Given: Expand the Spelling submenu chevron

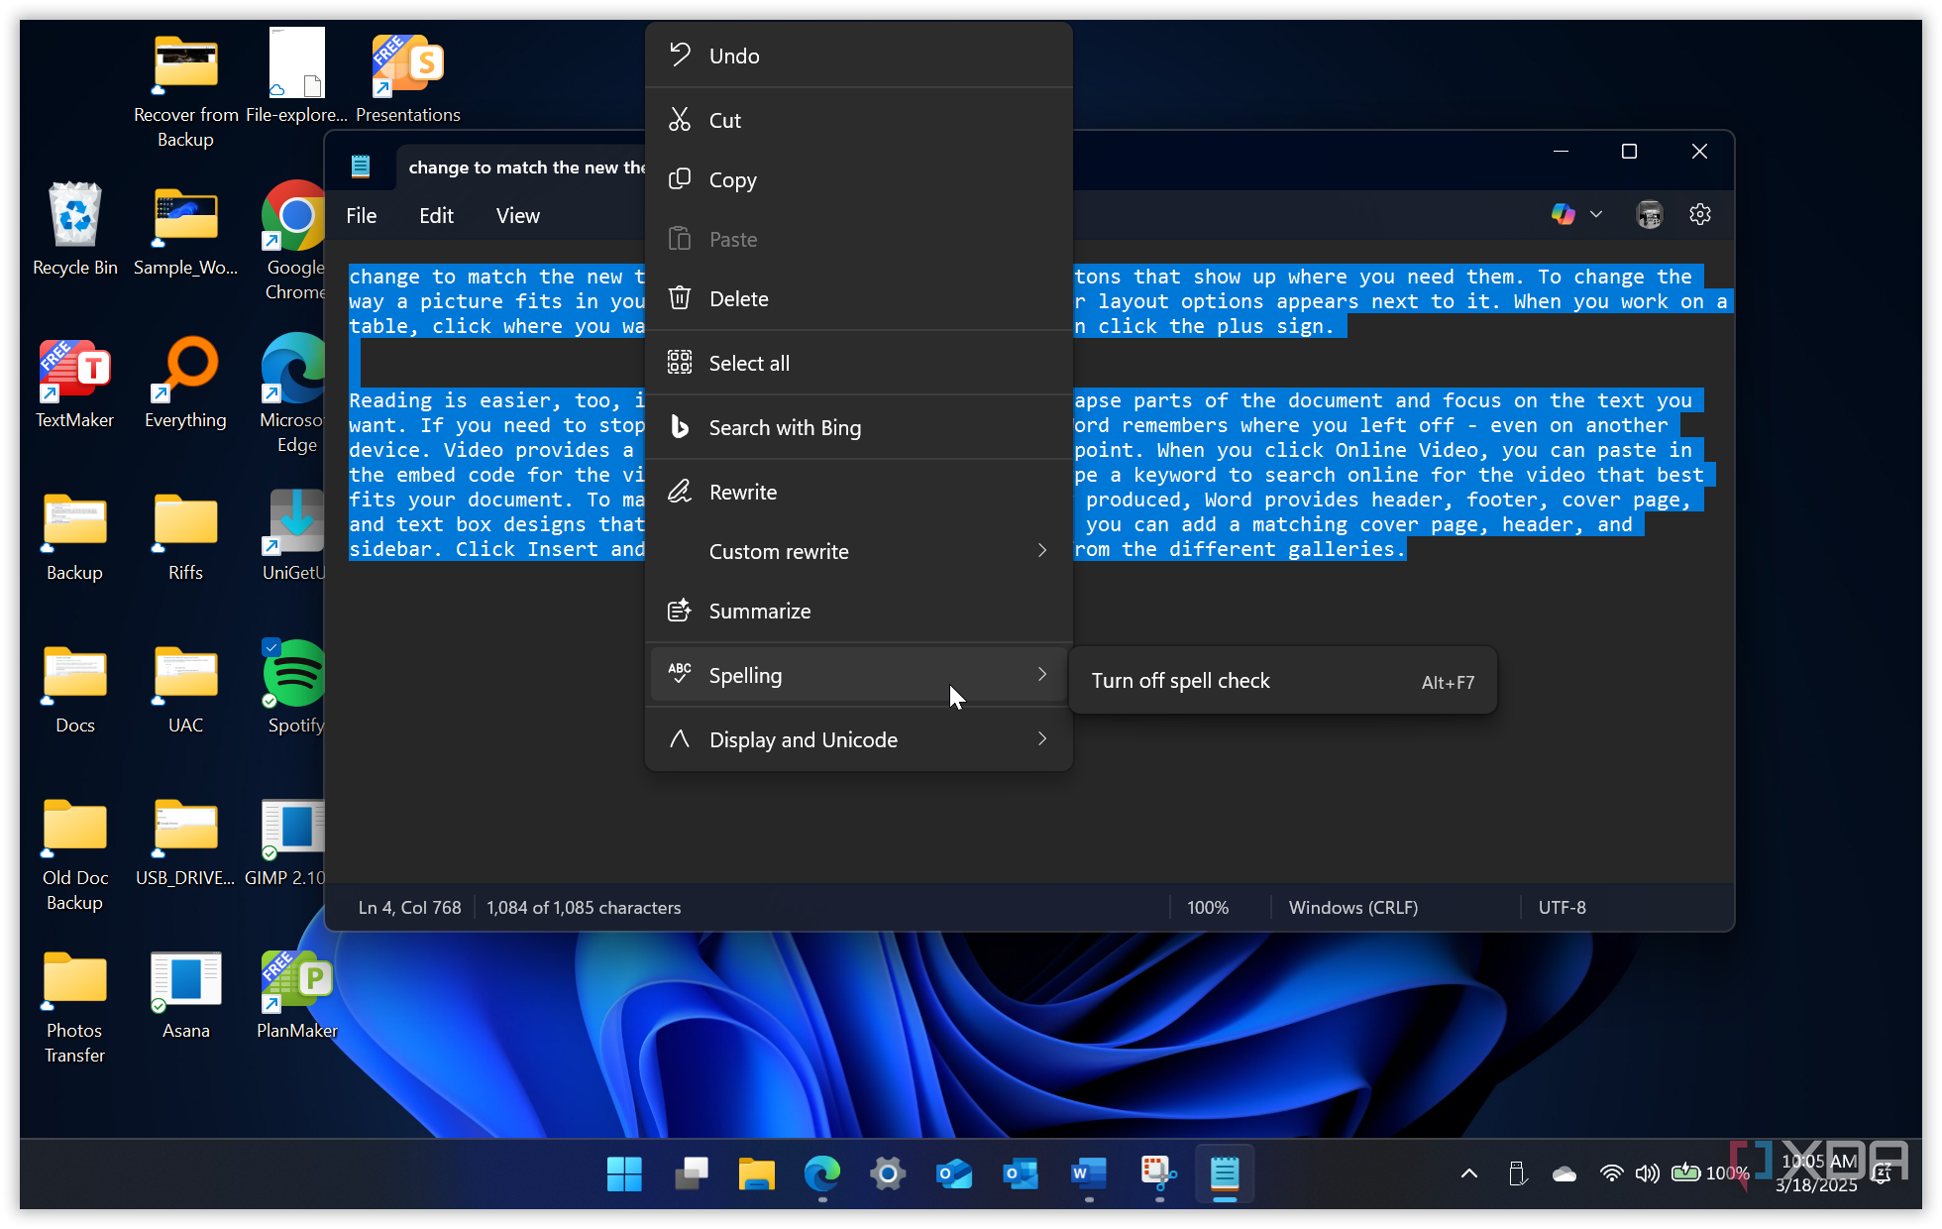Looking at the screenshot, I should [1042, 674].
